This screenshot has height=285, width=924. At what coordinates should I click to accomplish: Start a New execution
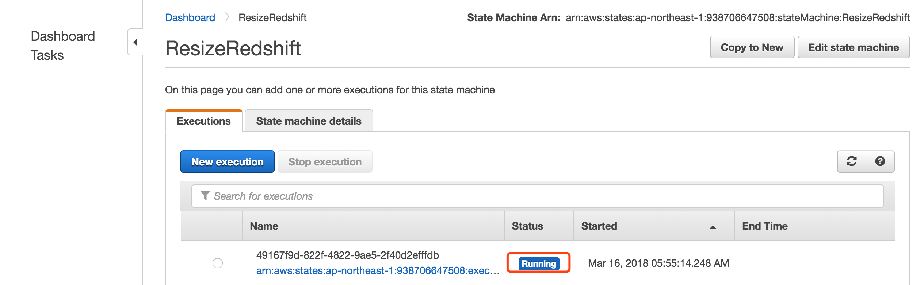coord(227,161)
